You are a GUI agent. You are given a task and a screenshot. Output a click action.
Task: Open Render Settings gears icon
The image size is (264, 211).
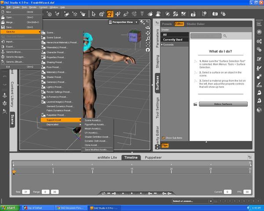pyautogui.click(x=223, y=14)
